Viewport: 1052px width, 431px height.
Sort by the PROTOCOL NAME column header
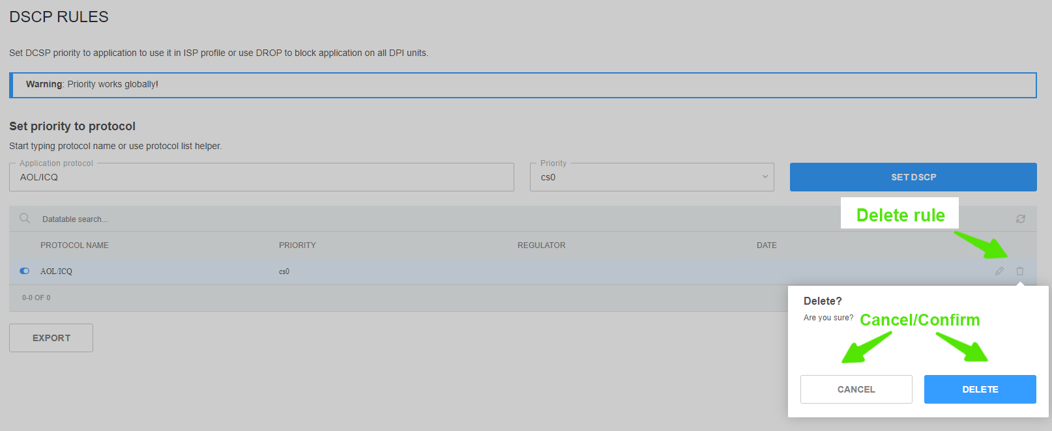click(x=74, y=245)
